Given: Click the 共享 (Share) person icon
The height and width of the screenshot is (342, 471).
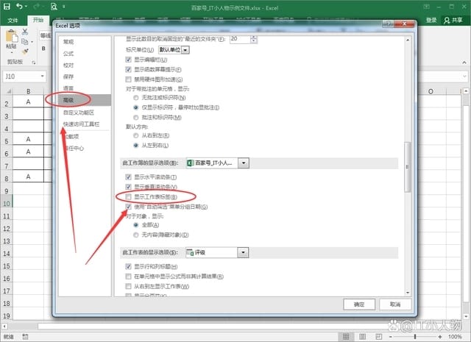Looking at the screenshot, I should [x=447, y=20].
